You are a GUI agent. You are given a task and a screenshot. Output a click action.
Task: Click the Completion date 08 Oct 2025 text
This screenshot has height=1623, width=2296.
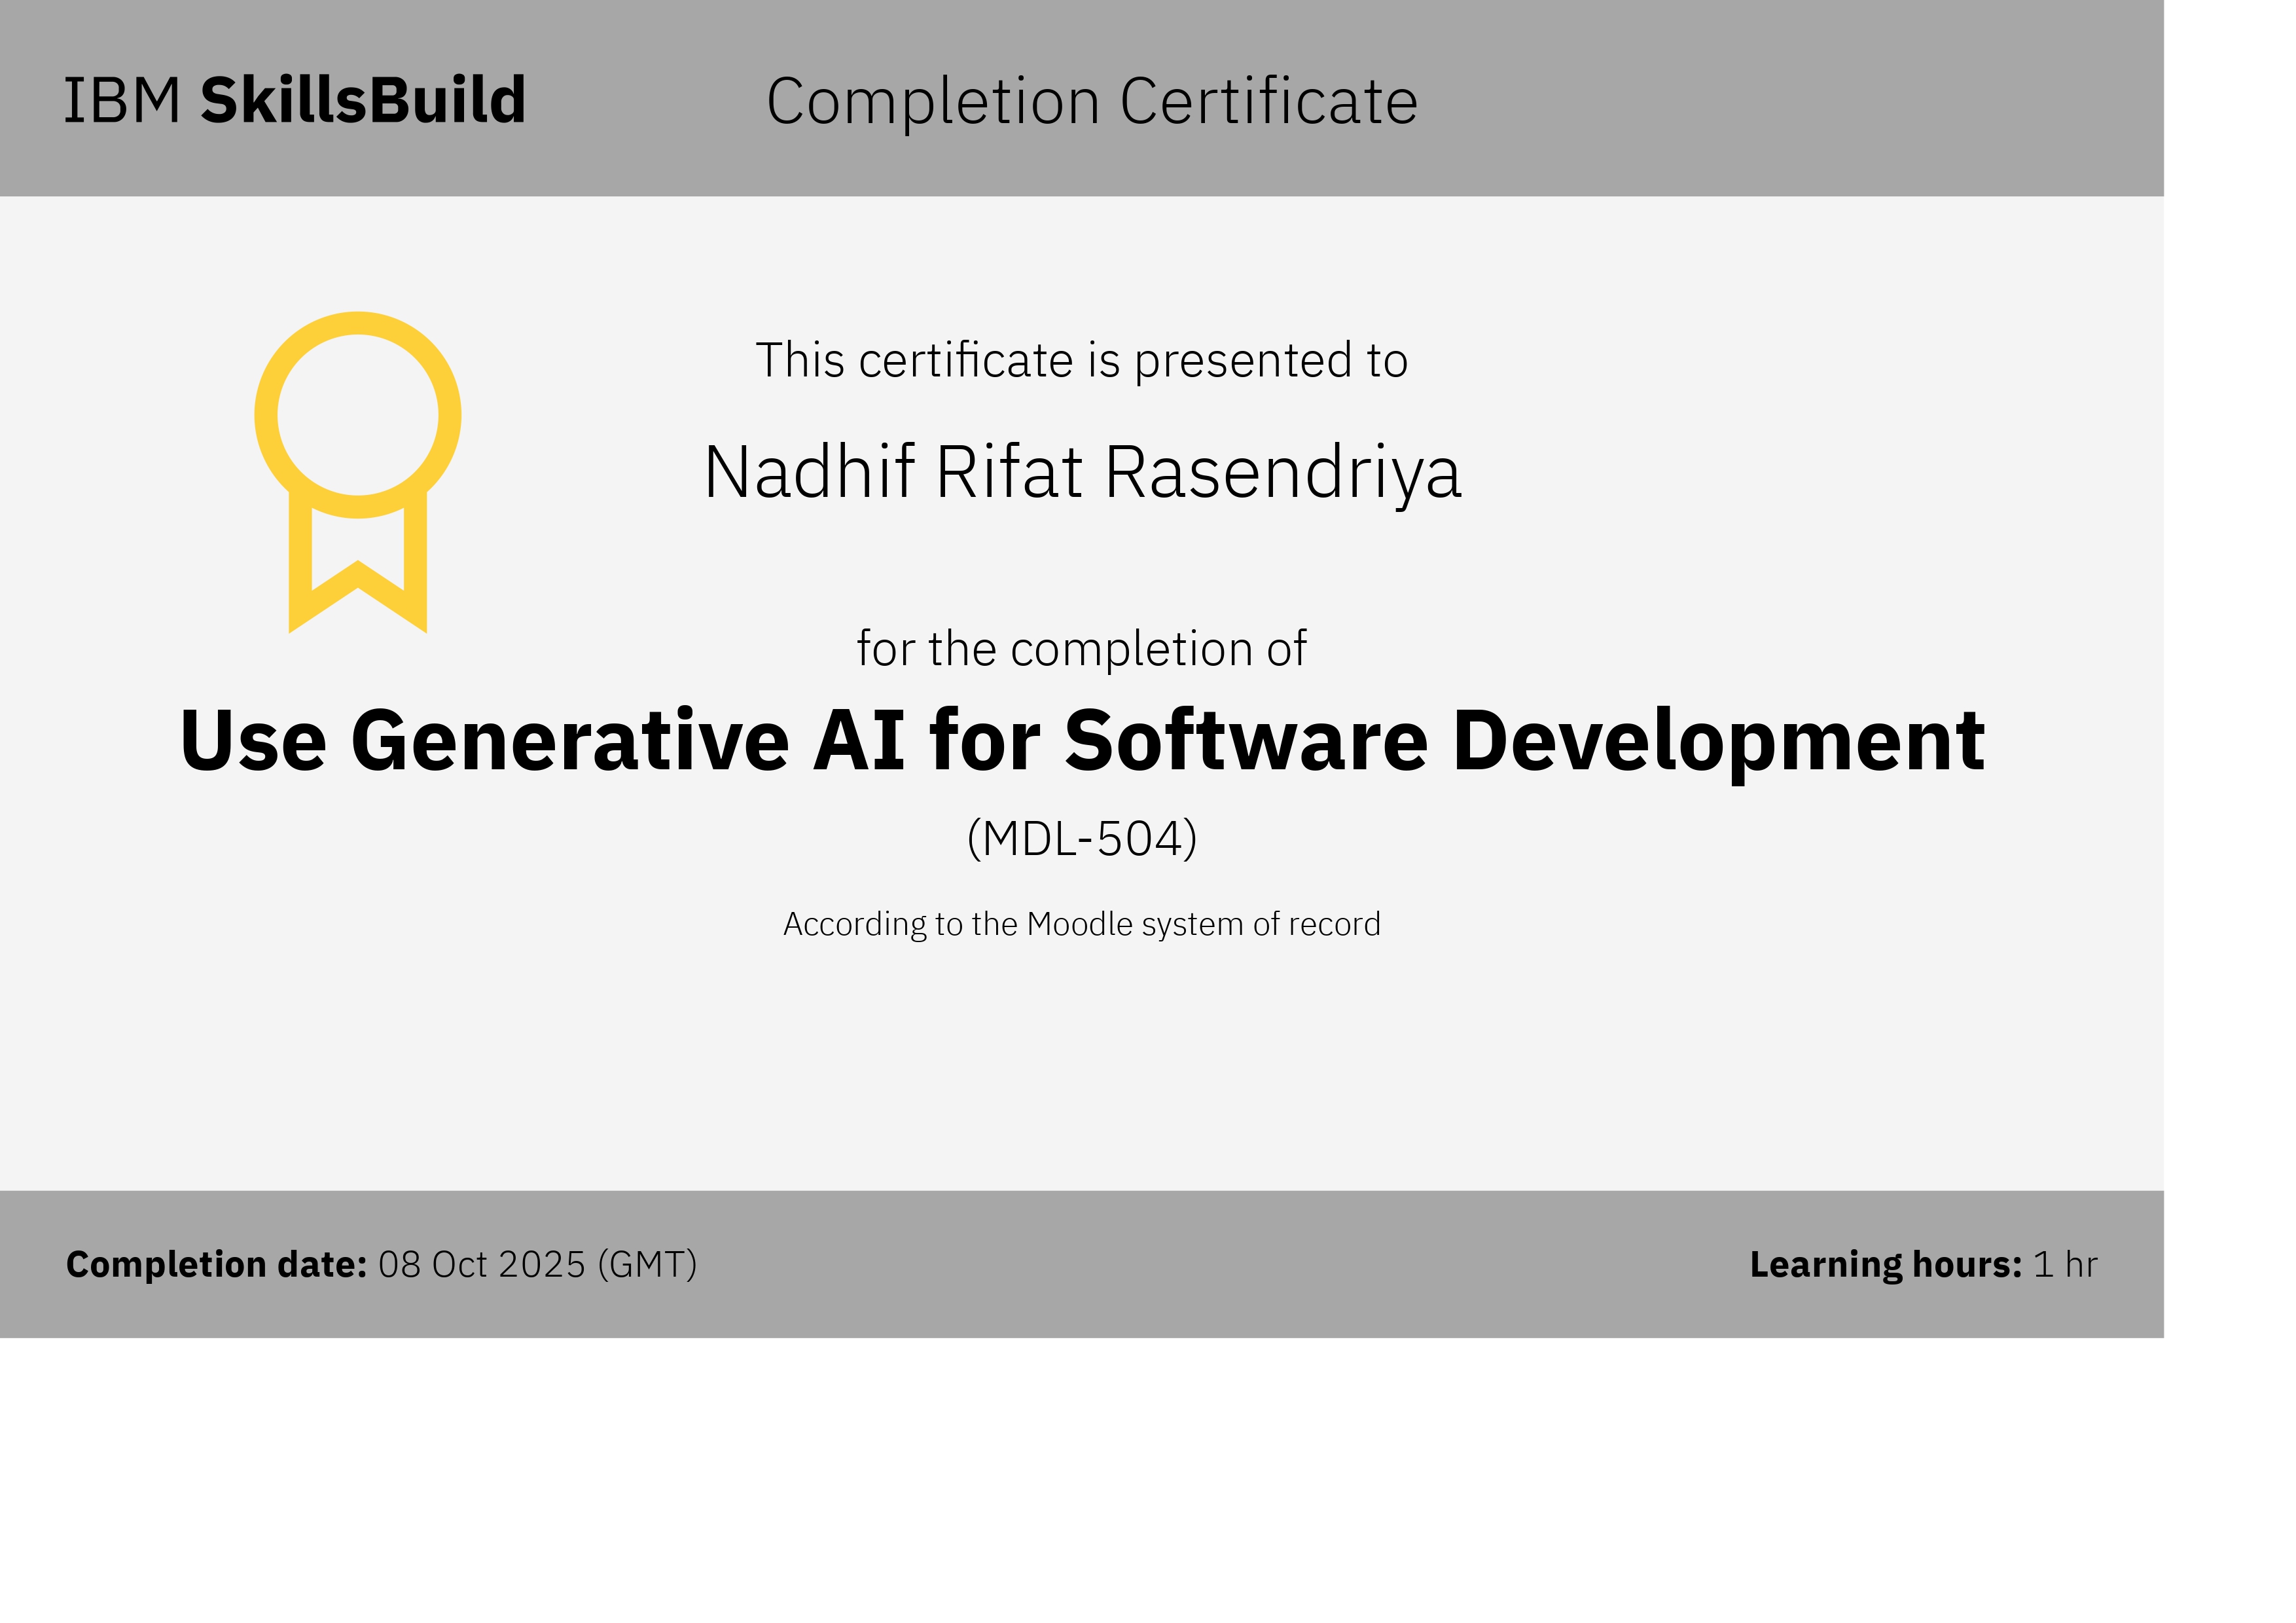pyautogui.click(x=381, y=1265)
